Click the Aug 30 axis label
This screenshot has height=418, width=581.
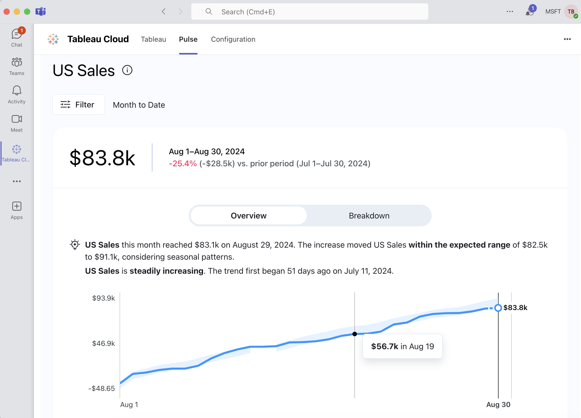[x=498, y=404]
